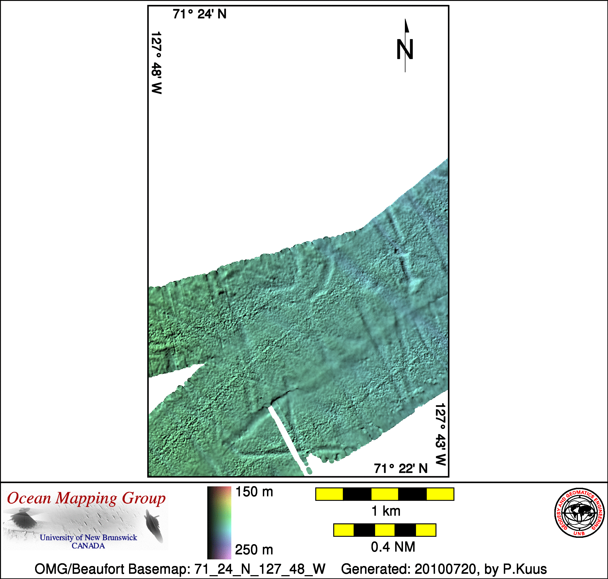Viewport: 608px width, 579px height.
Task: Click the 0.4 NM scale bar
Action: 385,530
